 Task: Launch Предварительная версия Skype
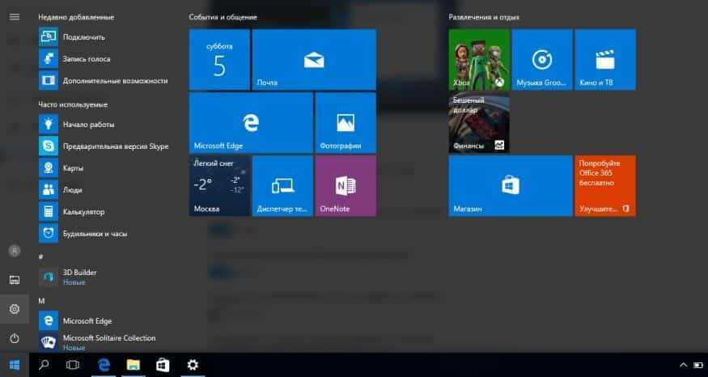104,146
